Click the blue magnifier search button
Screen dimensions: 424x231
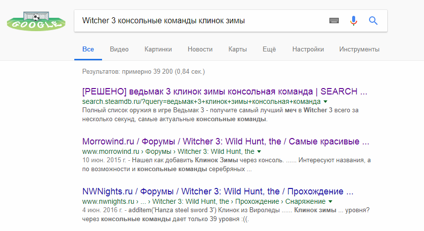point(373,21)
